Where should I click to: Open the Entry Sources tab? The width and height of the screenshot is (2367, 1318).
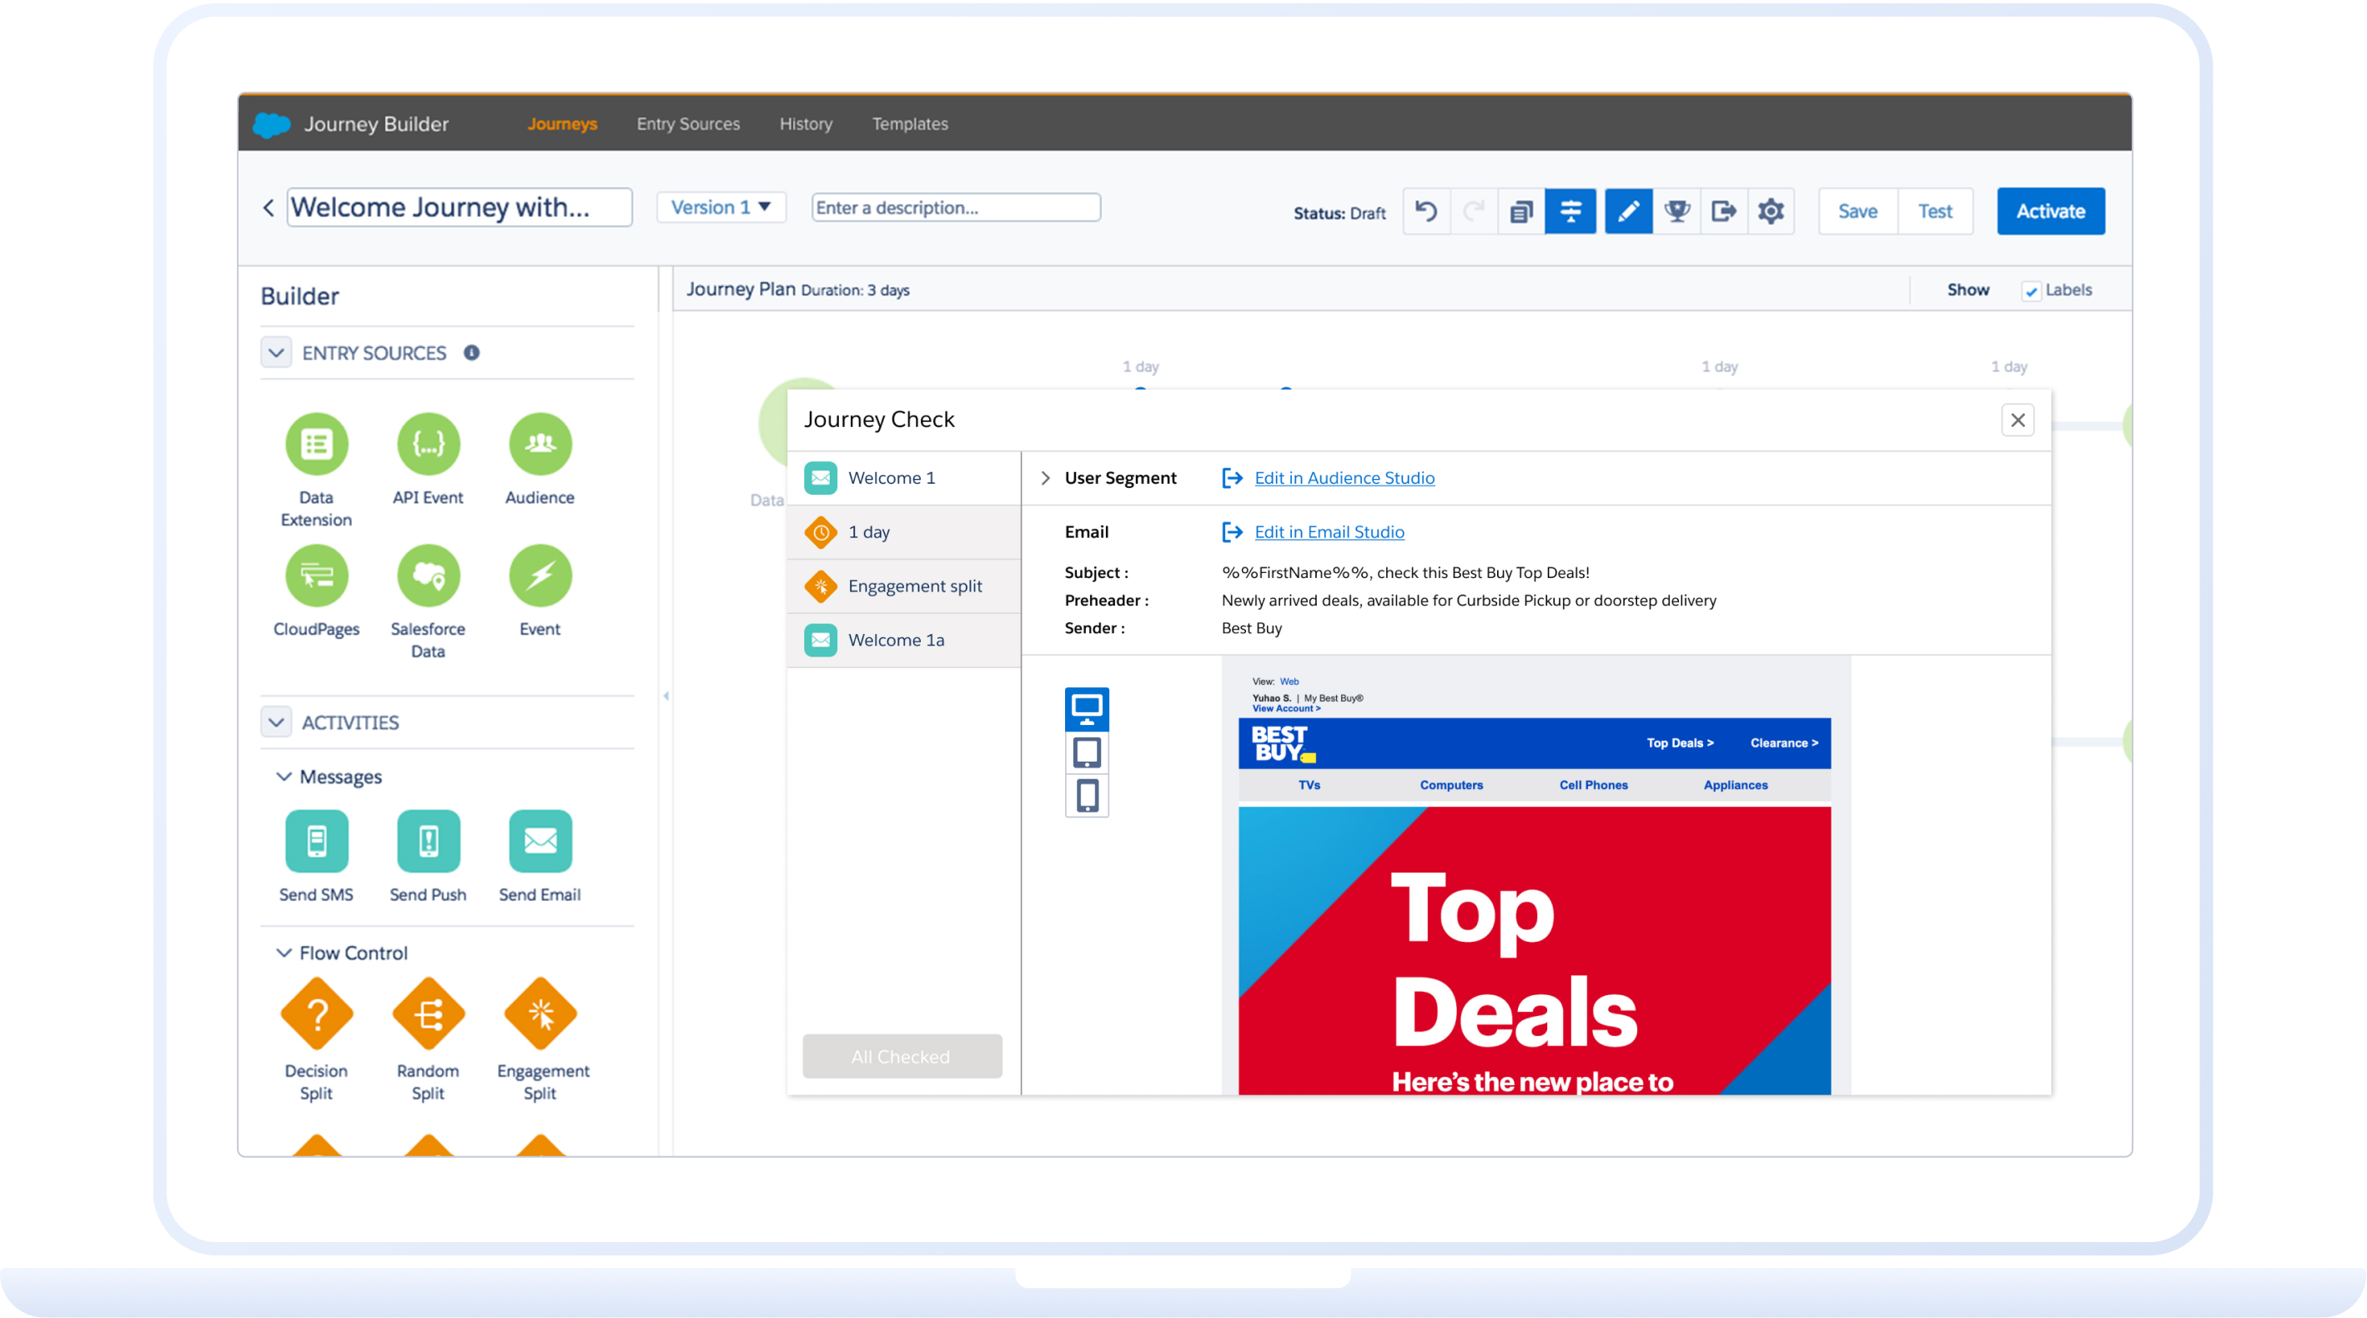click(x=688, y=124)
